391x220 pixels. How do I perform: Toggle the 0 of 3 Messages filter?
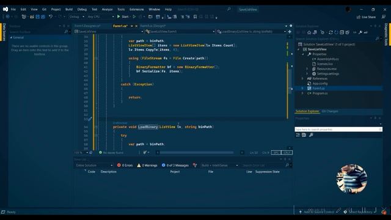click(175, 166)
